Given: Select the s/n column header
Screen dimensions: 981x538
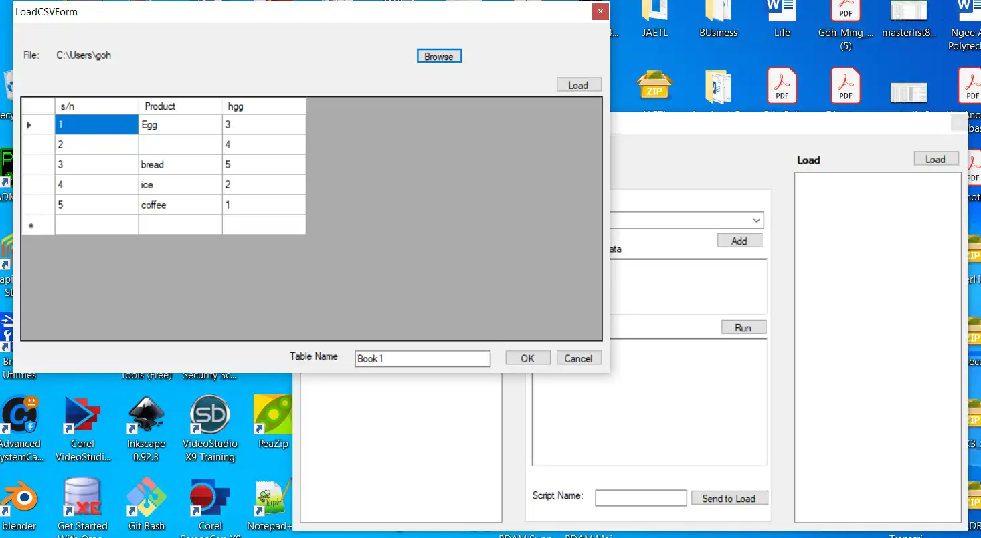Looking at the screenshot, I should 96,106.
